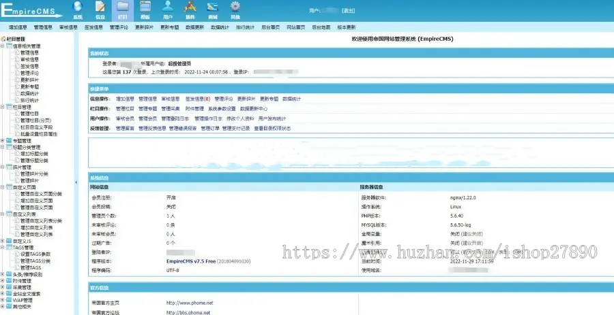Collapse the 碎片管理 tree node
Image resolution: width=614 pixels, height=315 pixels.
tap(3, 167)
